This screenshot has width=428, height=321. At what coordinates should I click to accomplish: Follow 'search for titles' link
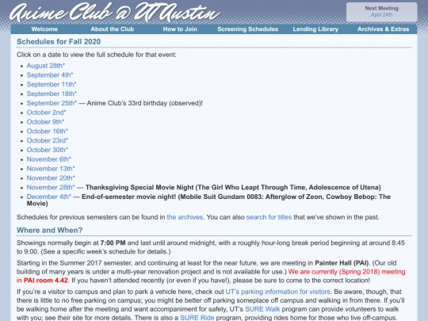tap(269, 217)
